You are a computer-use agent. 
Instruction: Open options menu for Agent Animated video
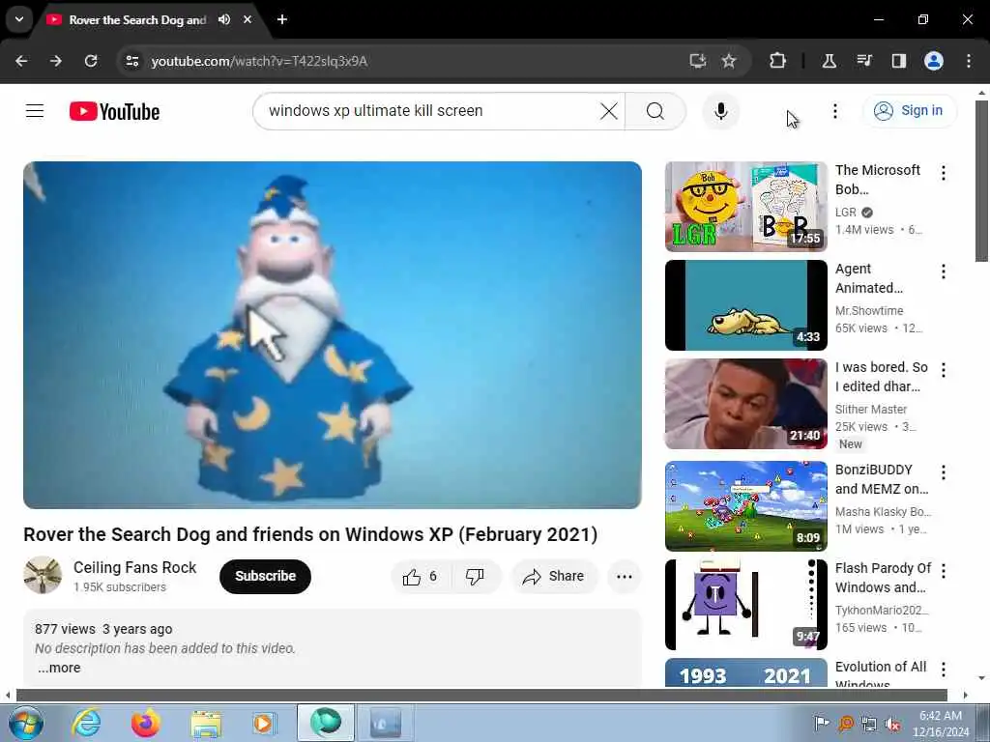point(944,271)
